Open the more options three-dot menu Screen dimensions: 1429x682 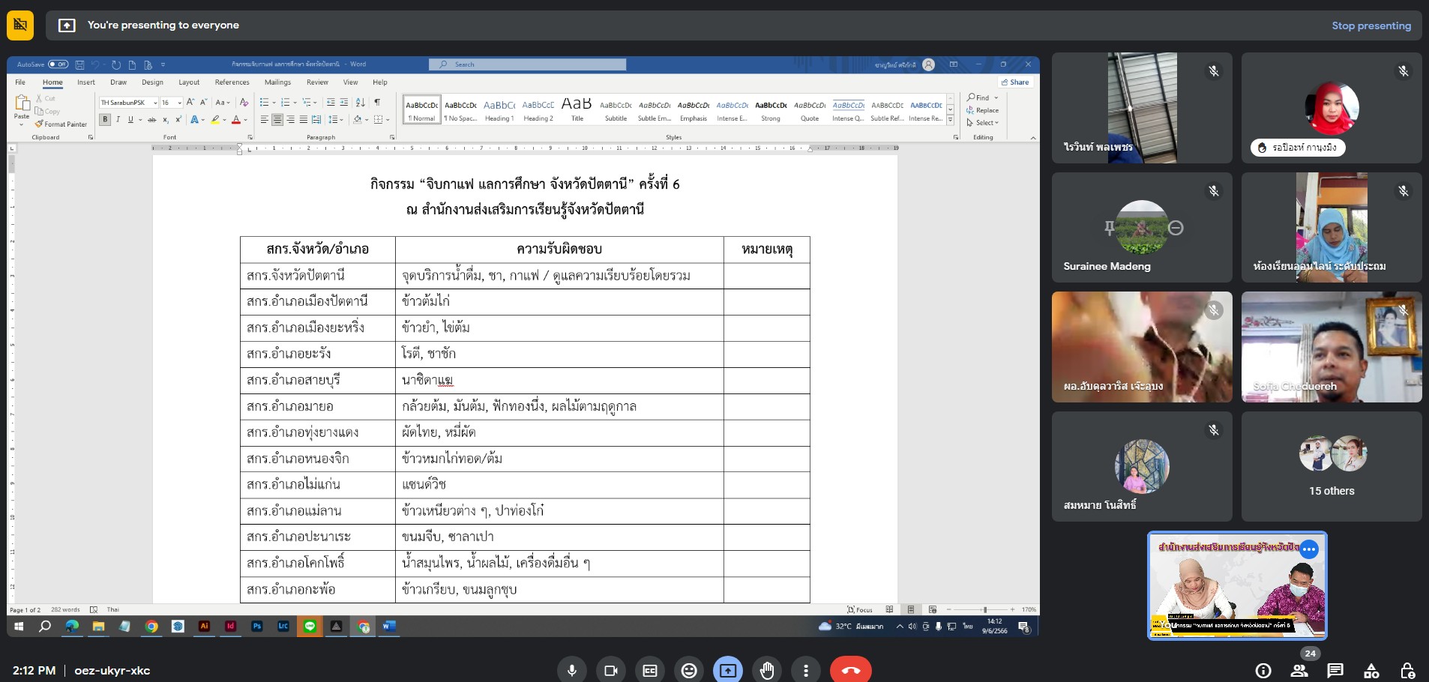(x=805, y=670)
